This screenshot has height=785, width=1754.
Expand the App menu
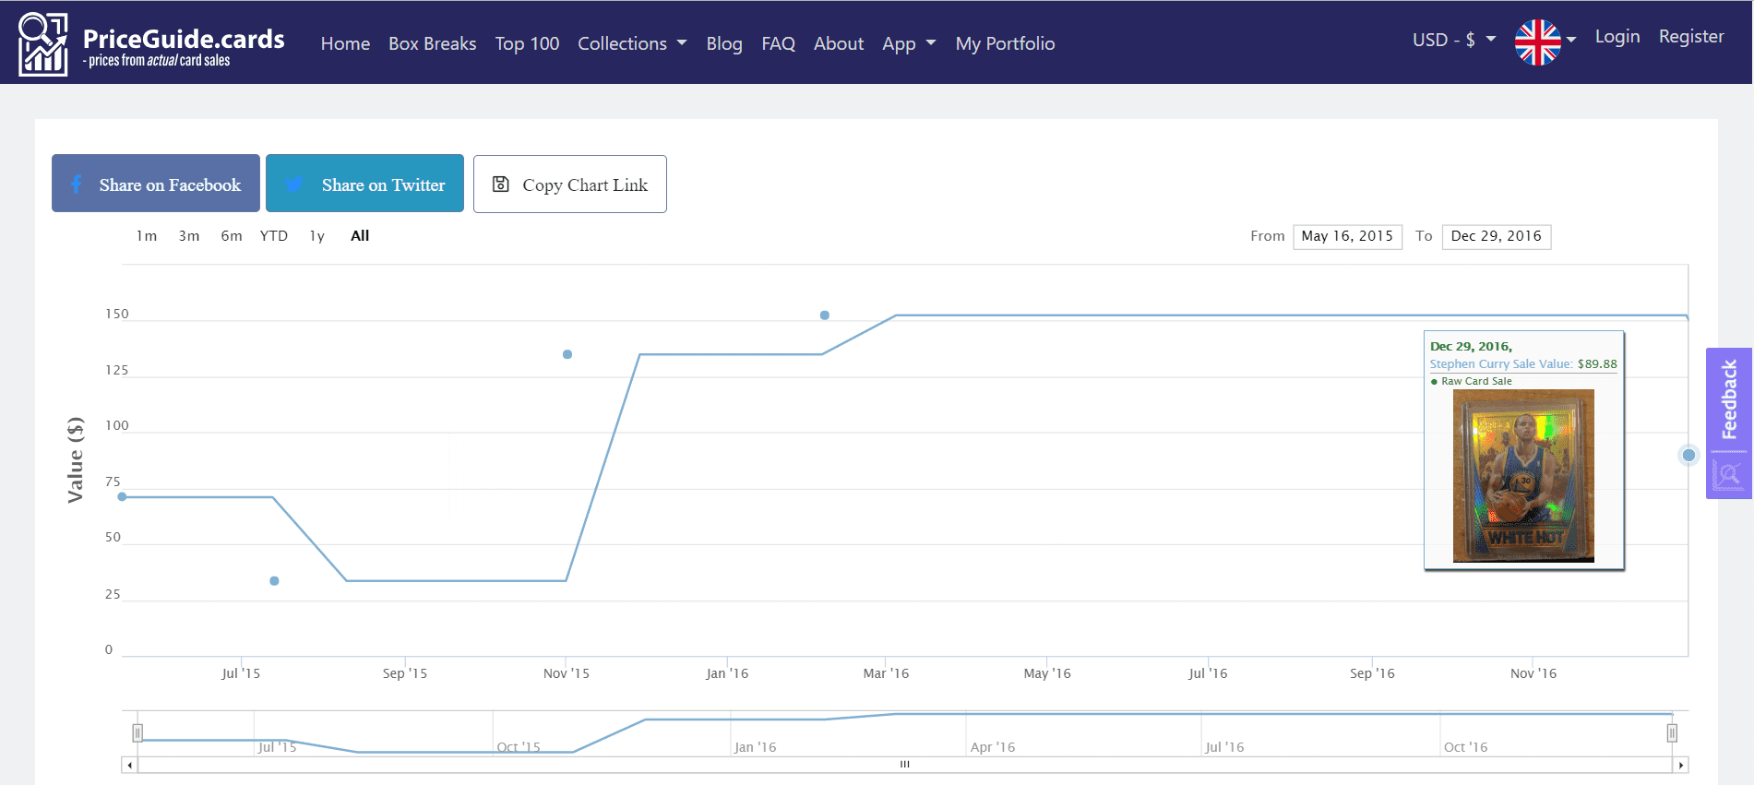click(909, 43)
